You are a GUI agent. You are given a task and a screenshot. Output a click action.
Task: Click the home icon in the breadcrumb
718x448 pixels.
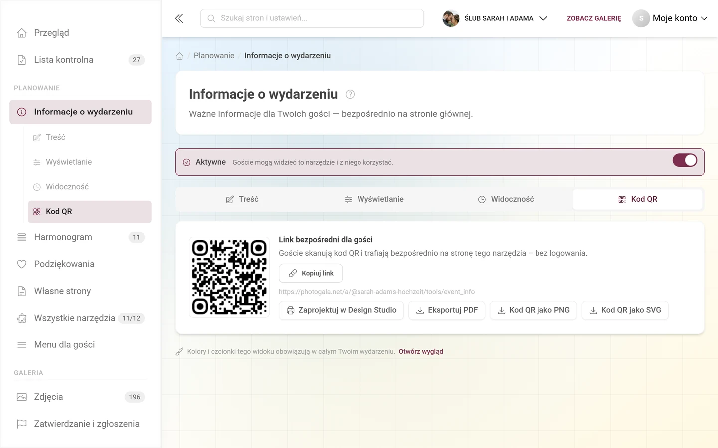[x=179, y=56]
